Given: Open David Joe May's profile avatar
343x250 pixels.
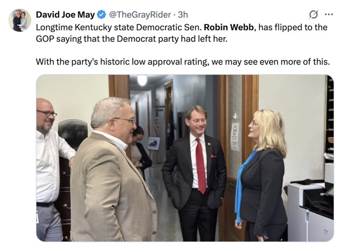Looking at the screenshot, I should pyautogui.click(x=20, y=20).
